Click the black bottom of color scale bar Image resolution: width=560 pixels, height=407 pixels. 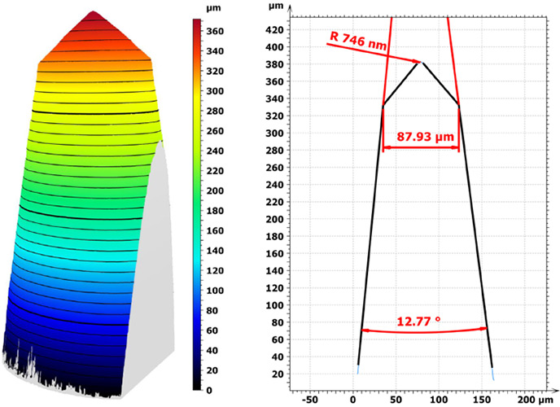pos(198,385)
